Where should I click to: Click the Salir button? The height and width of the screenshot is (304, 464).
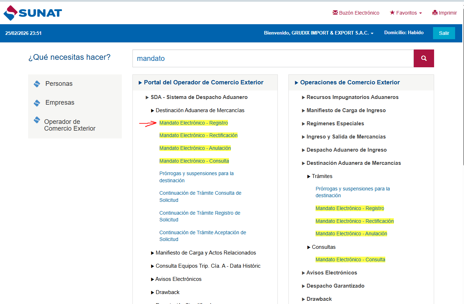point(444,33)
